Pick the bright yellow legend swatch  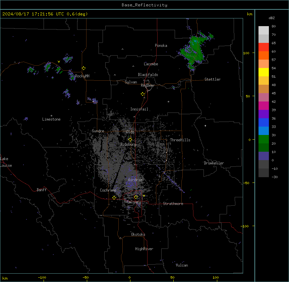point(264,72)
